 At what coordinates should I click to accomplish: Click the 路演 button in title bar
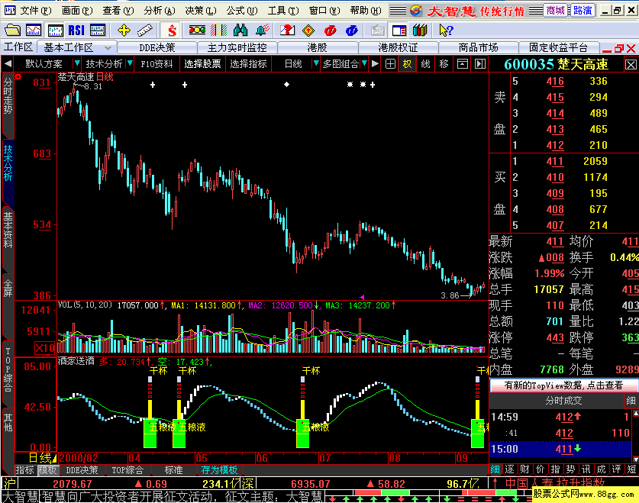coord(583,10)
